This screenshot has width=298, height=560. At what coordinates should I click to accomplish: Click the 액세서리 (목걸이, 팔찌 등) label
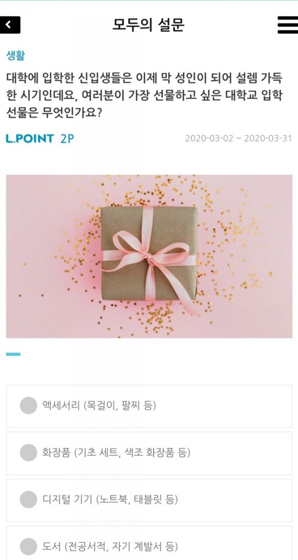tap(99, 406)
